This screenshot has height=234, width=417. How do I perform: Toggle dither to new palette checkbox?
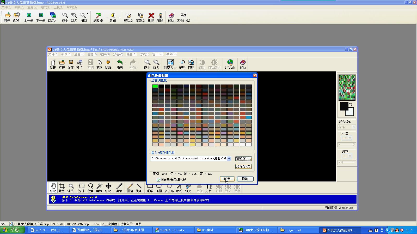(x=158, y=180)
